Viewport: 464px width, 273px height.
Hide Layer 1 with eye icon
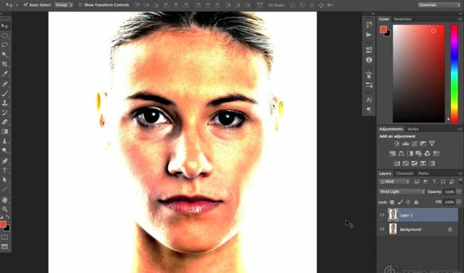click(382, 215)
